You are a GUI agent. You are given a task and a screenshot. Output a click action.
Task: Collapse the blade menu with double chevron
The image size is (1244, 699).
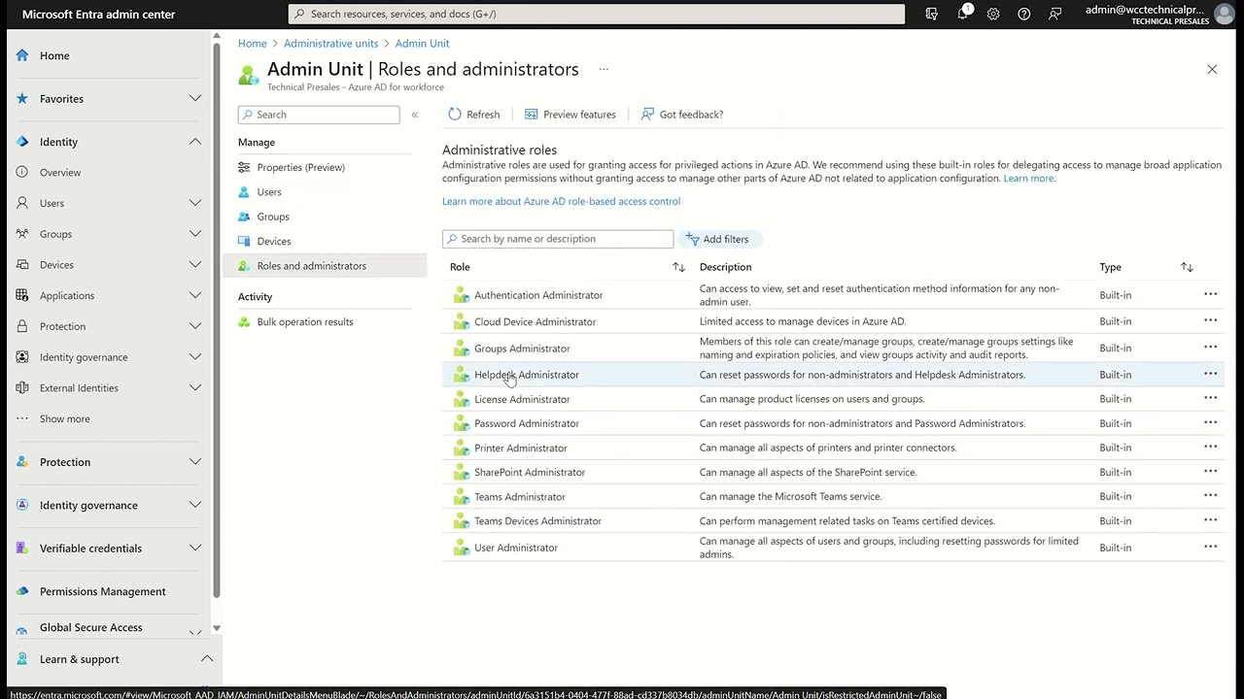pyautogui.click(x=415, y=115)
